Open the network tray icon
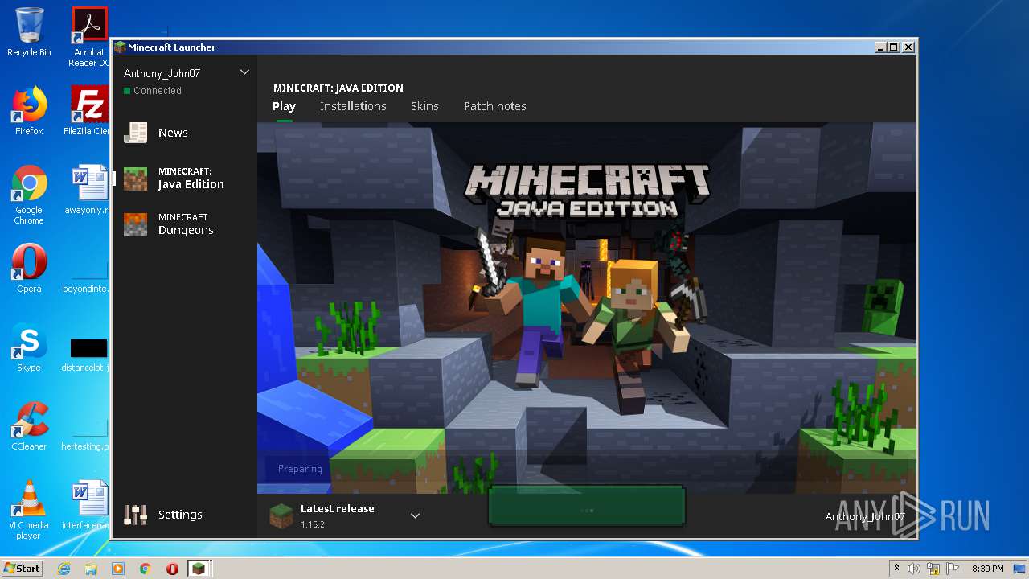The image size is (1029, 579). point(933,569)
